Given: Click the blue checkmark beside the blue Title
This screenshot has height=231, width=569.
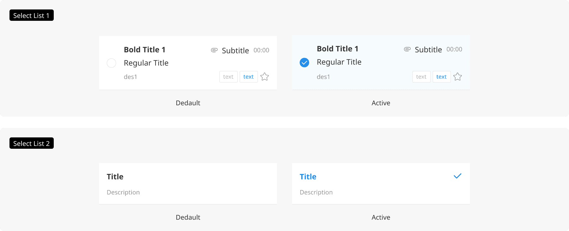Looking at the screenshot, I should tap(457, 176).
